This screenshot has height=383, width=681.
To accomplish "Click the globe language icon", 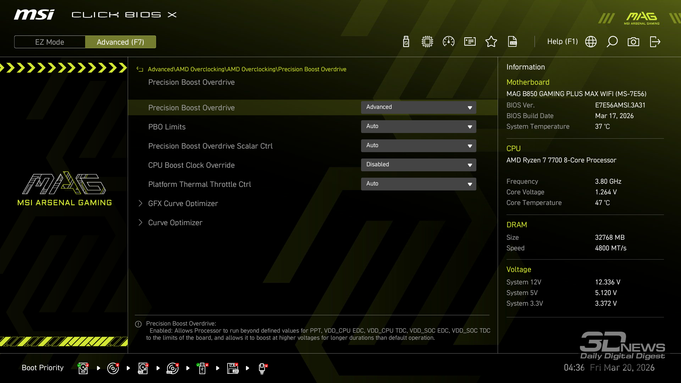I will click(591, 42).
